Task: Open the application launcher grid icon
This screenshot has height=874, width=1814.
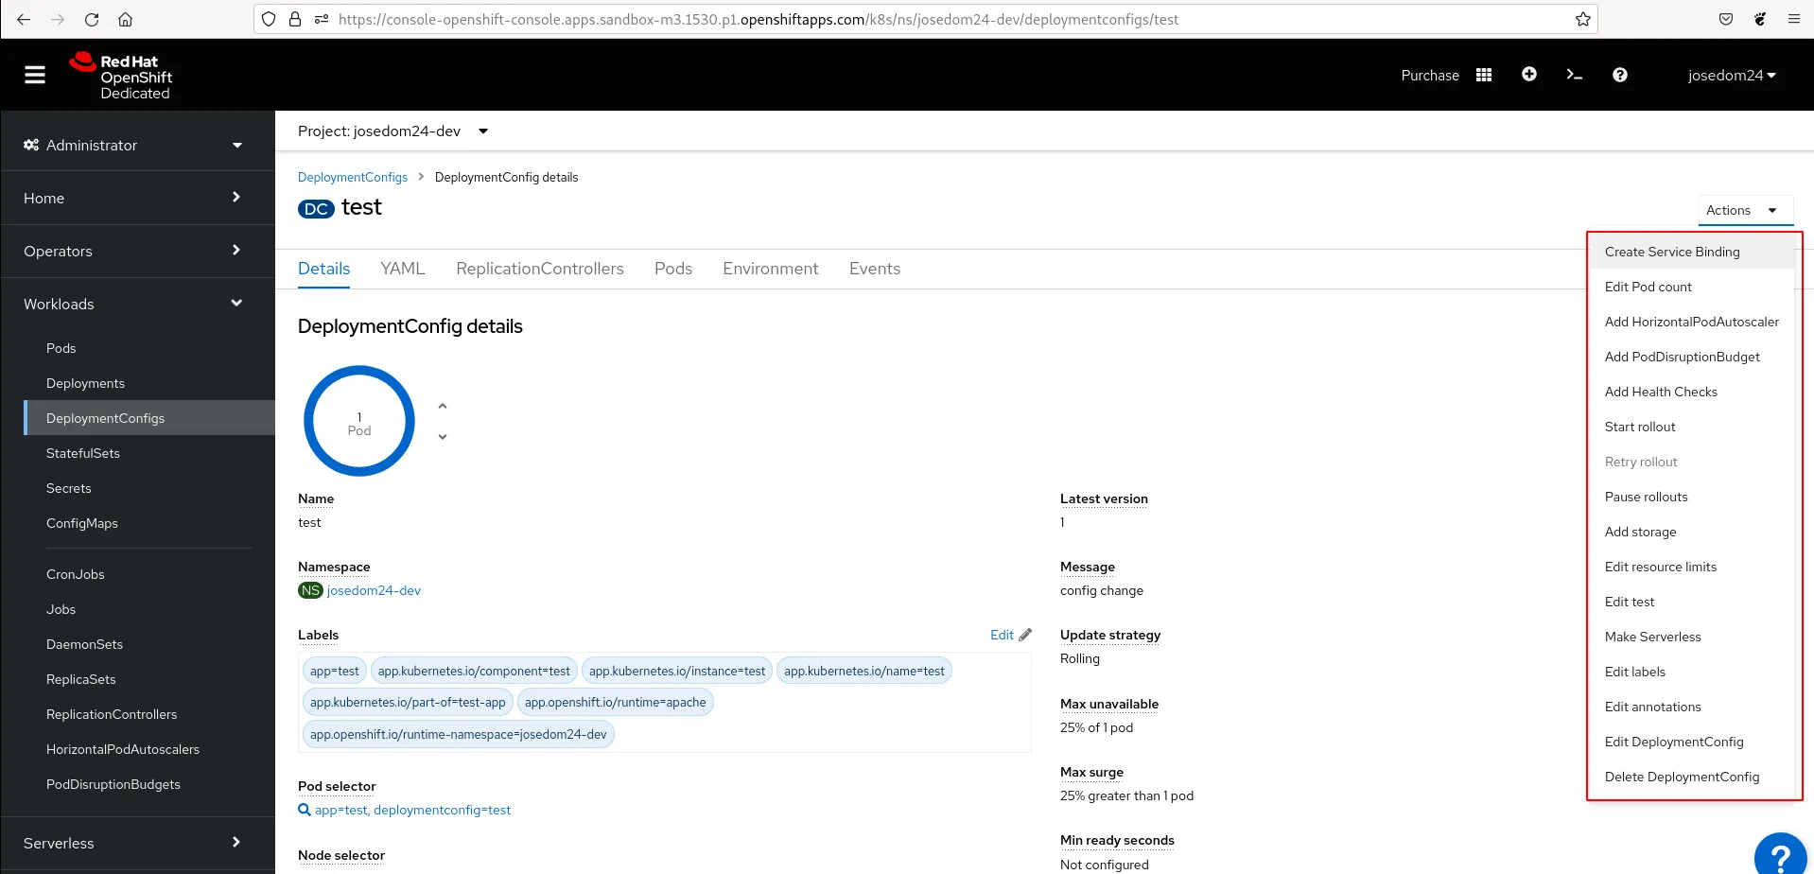Action: (x=1484, y=75)
